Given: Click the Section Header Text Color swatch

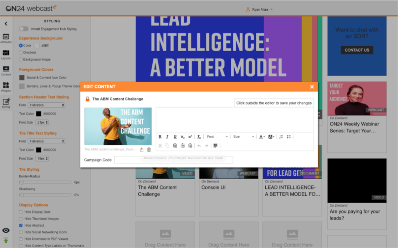Looking at the screenshot, I should tap(39, 114).
